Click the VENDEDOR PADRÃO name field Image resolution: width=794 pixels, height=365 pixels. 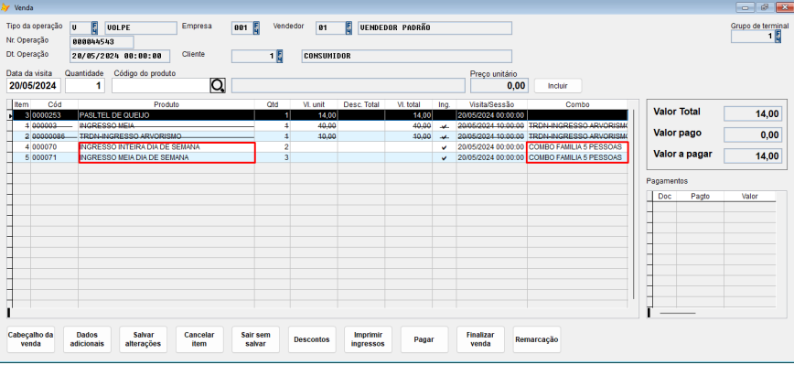click(435, 27)
